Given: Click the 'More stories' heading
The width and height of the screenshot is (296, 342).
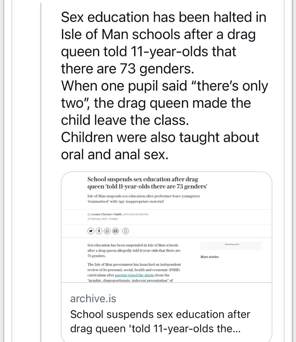Looking at the screenshot, I should coord(209,257).
